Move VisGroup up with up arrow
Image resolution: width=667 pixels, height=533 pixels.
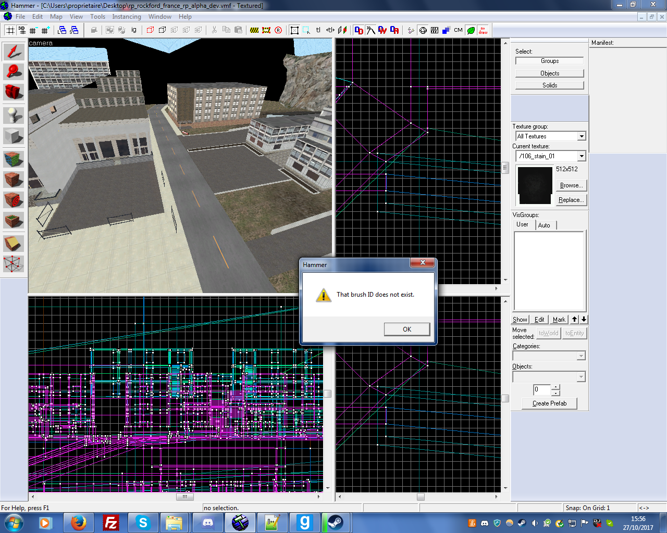point(575,320)
